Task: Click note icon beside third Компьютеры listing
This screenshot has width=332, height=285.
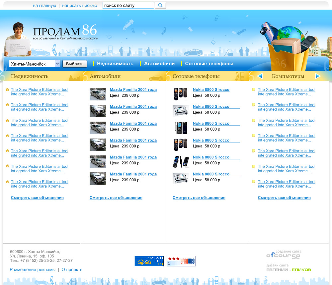Action: [x=254, y=121]
